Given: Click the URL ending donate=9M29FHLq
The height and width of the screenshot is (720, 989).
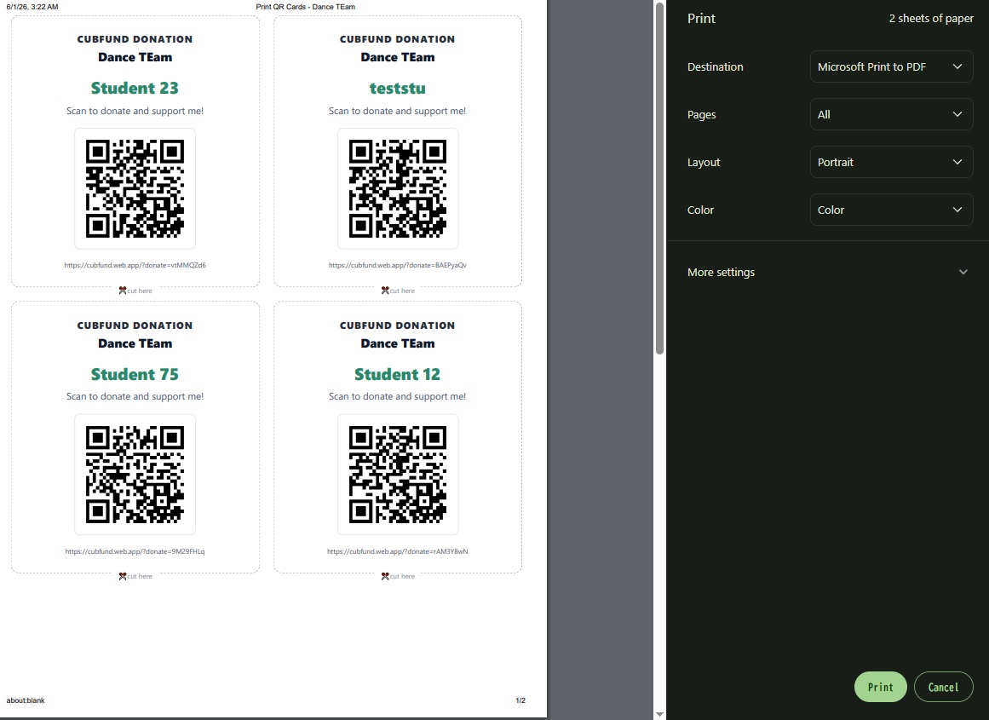Looking at the screenshot, I should click(135, 551).
